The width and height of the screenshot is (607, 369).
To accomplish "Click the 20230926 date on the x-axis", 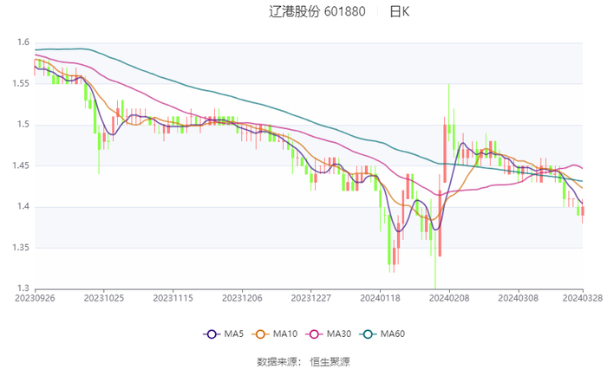I will point(35,297).
